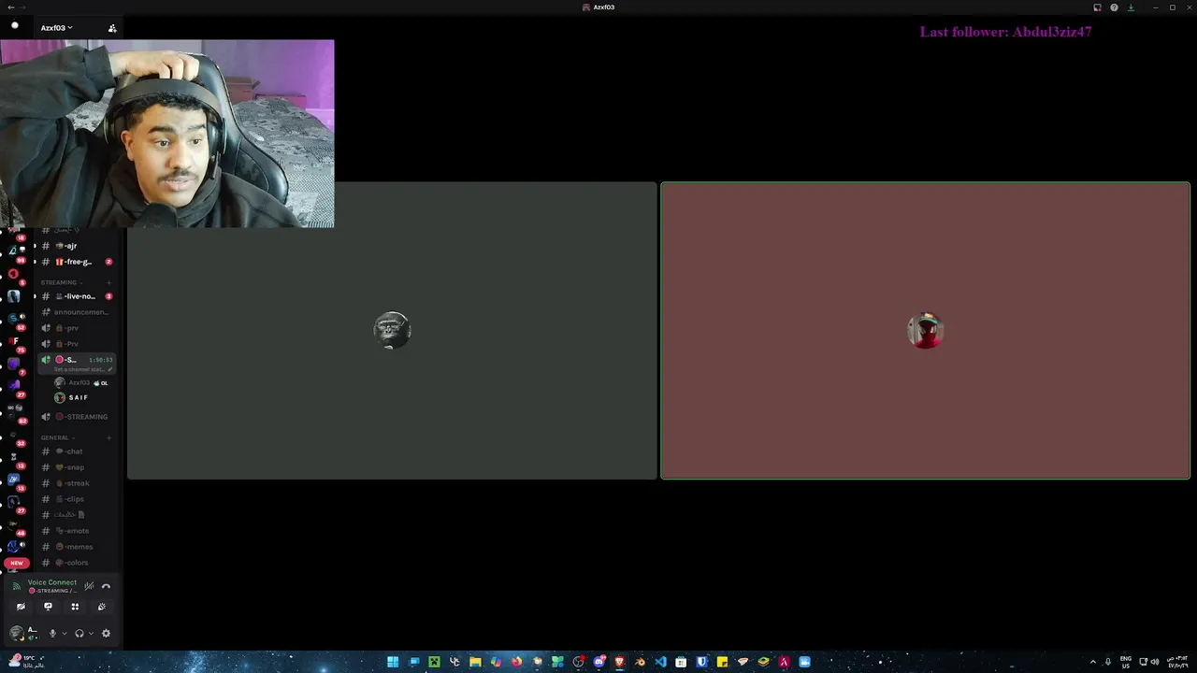Screen dimensions: 1197x673
Task: Open the free-g channel
Action: coord(75,262)
